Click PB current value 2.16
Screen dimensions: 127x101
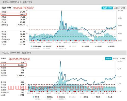click(22, 62)
